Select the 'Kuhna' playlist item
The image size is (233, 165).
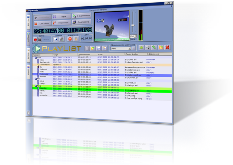pyautogui.click(x=42, y=60)
